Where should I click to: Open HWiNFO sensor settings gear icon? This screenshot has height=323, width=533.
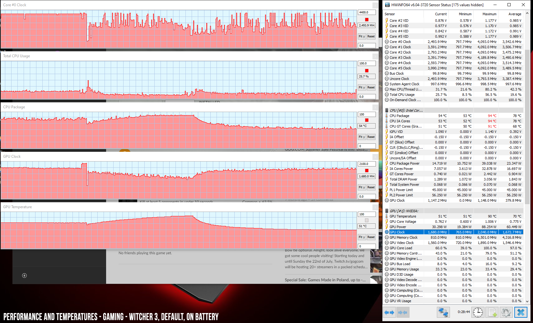point(506,312)
